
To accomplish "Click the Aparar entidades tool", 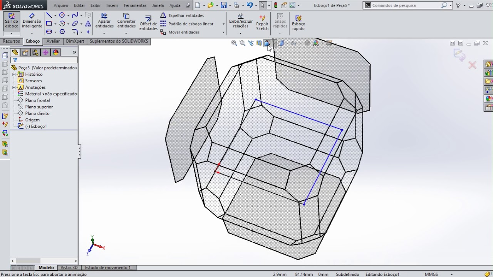I will click(x=104, y=20).
